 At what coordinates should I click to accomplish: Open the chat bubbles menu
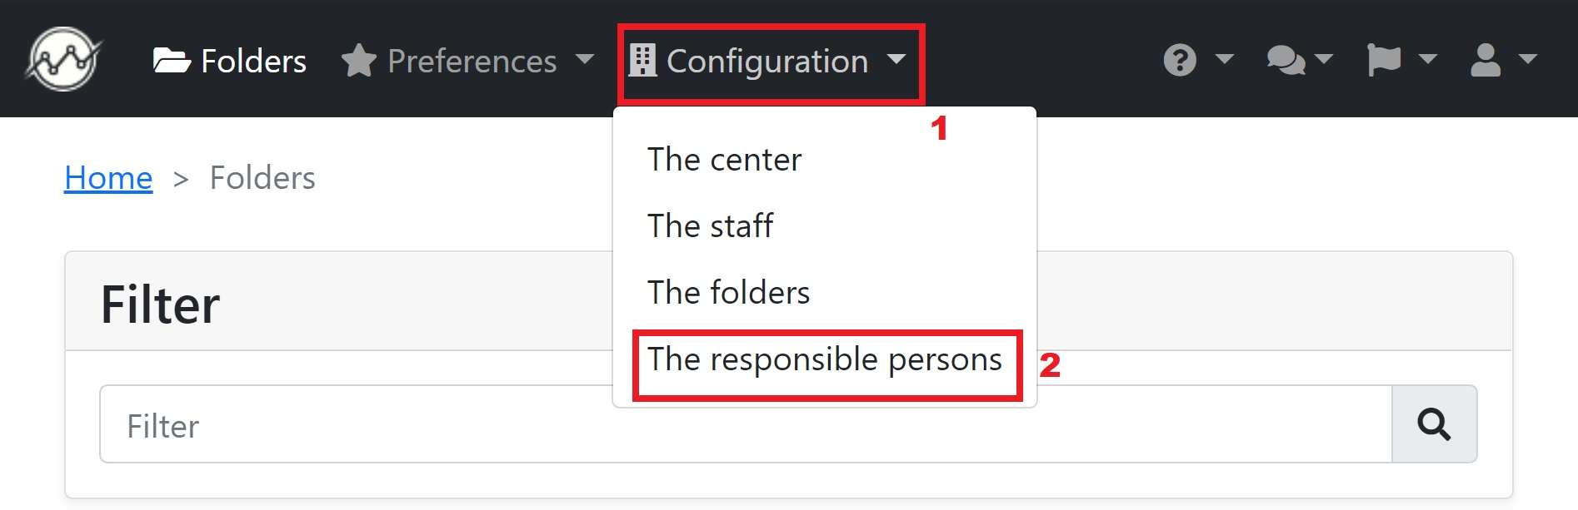(1286, 60)
